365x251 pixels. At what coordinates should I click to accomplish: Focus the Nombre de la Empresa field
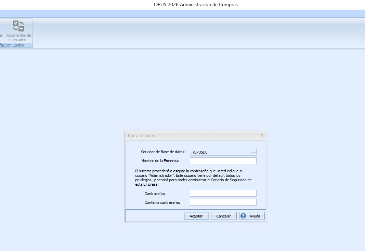click(x=223, y=161)
